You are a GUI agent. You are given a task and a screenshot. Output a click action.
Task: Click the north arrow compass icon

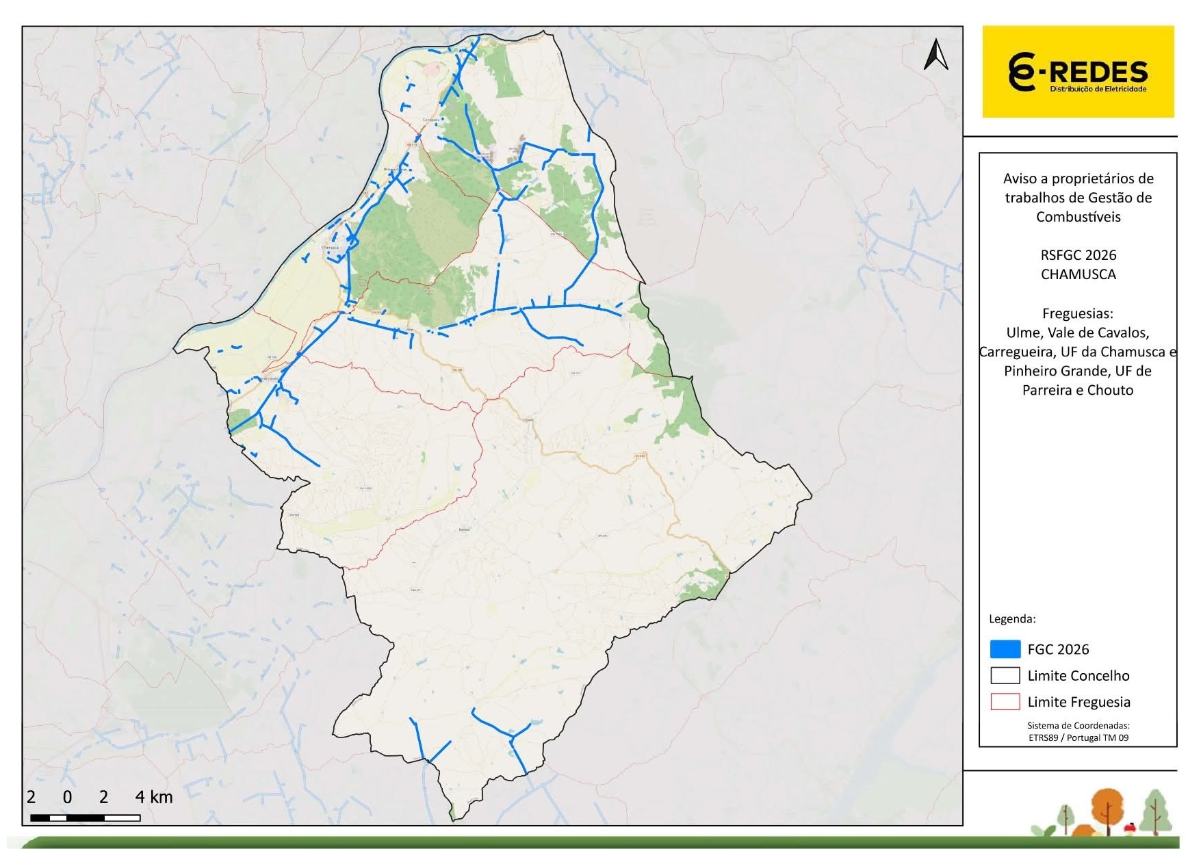(935, 55)
